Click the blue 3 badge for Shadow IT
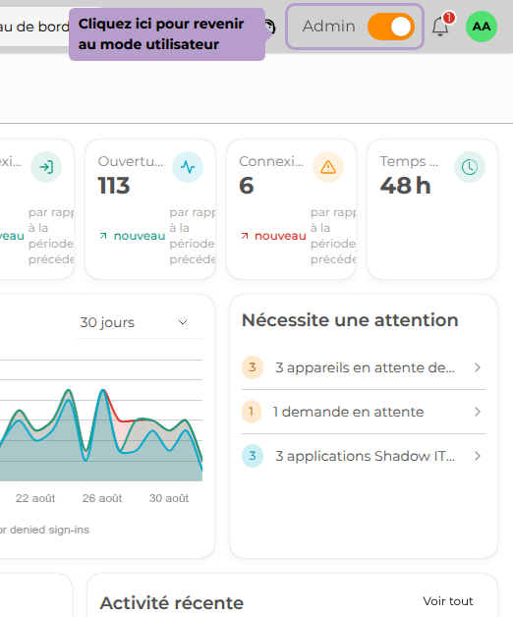513x617 pixels. [x=253, y=456]
